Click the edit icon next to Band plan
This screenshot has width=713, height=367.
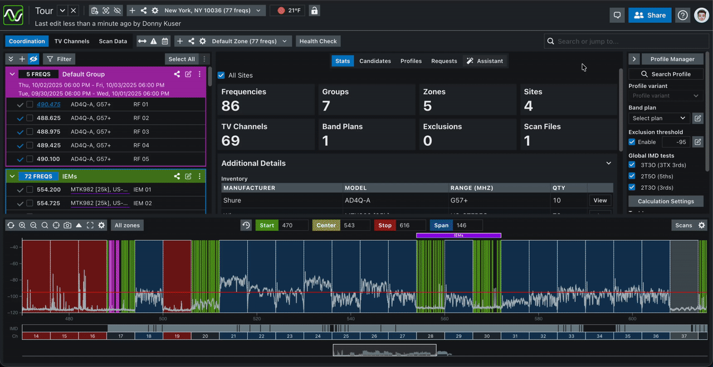697,118
